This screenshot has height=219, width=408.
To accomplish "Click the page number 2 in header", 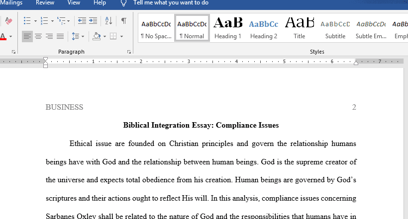I will [354, 107].
